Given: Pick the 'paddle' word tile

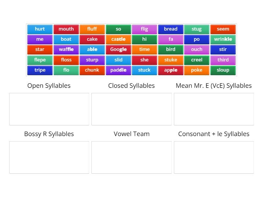Looking at the screenshot, I should coord(118,70).
